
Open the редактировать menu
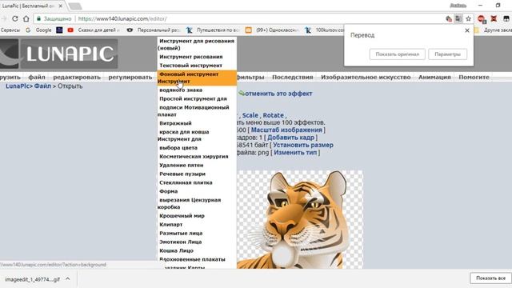pyautogui.click(x=77, y=77)
